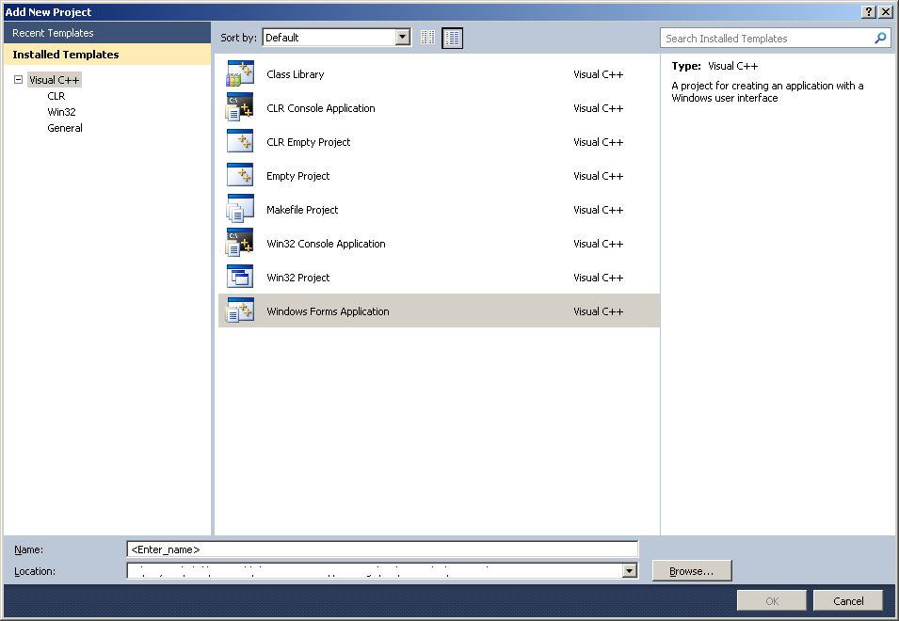
Task: Click the OK button
Action: (x=772, y=600)
